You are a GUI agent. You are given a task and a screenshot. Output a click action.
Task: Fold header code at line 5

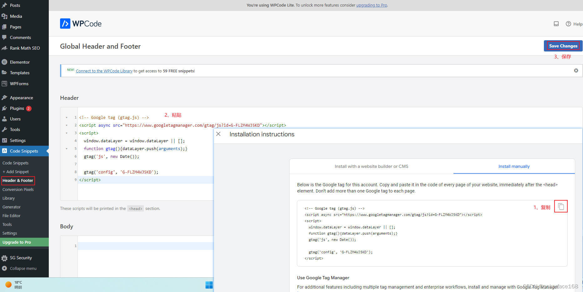(x=66, y=149)
